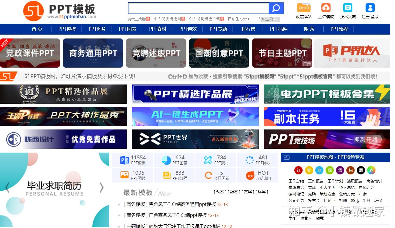Open the AI一键生成PPT banner
Viewport: 395px width, 228px height.
195,117
